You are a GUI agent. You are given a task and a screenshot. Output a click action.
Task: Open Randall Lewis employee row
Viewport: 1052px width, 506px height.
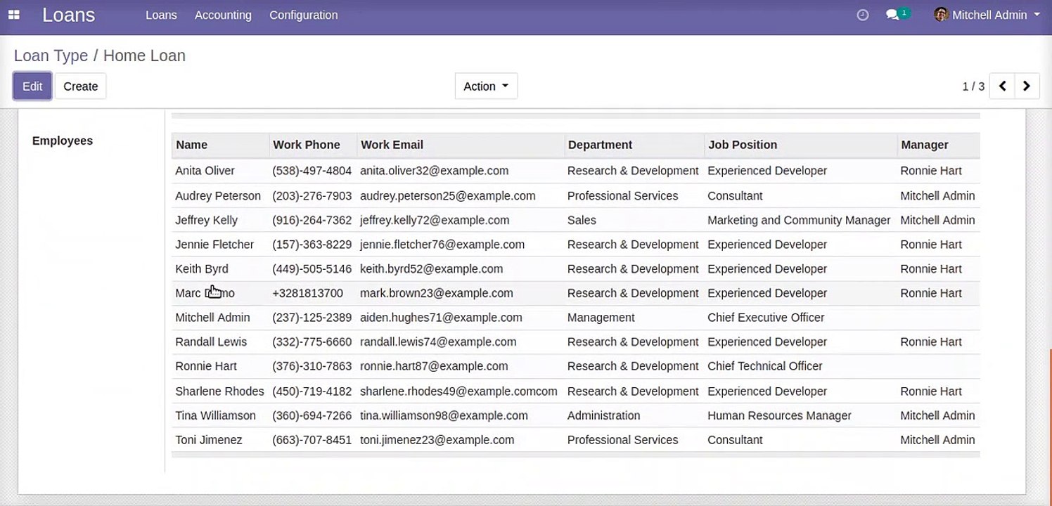pyautogui.click(x=575, y=342)
